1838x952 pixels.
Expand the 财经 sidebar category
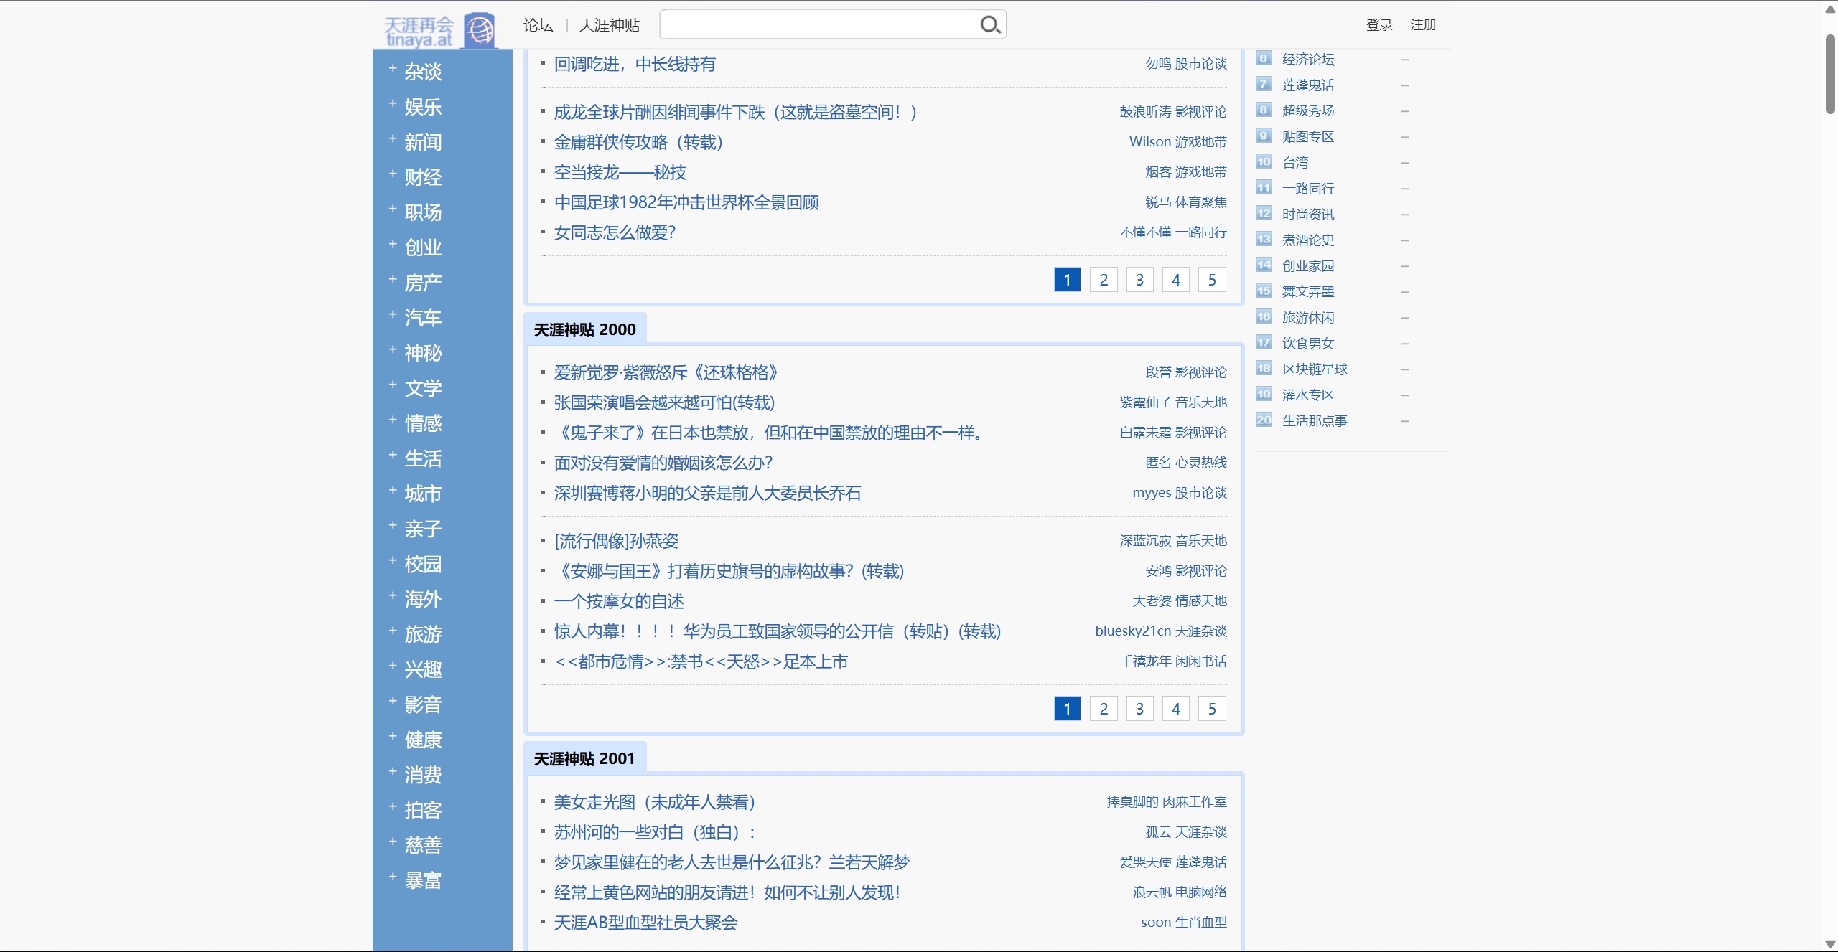(393, 174)
